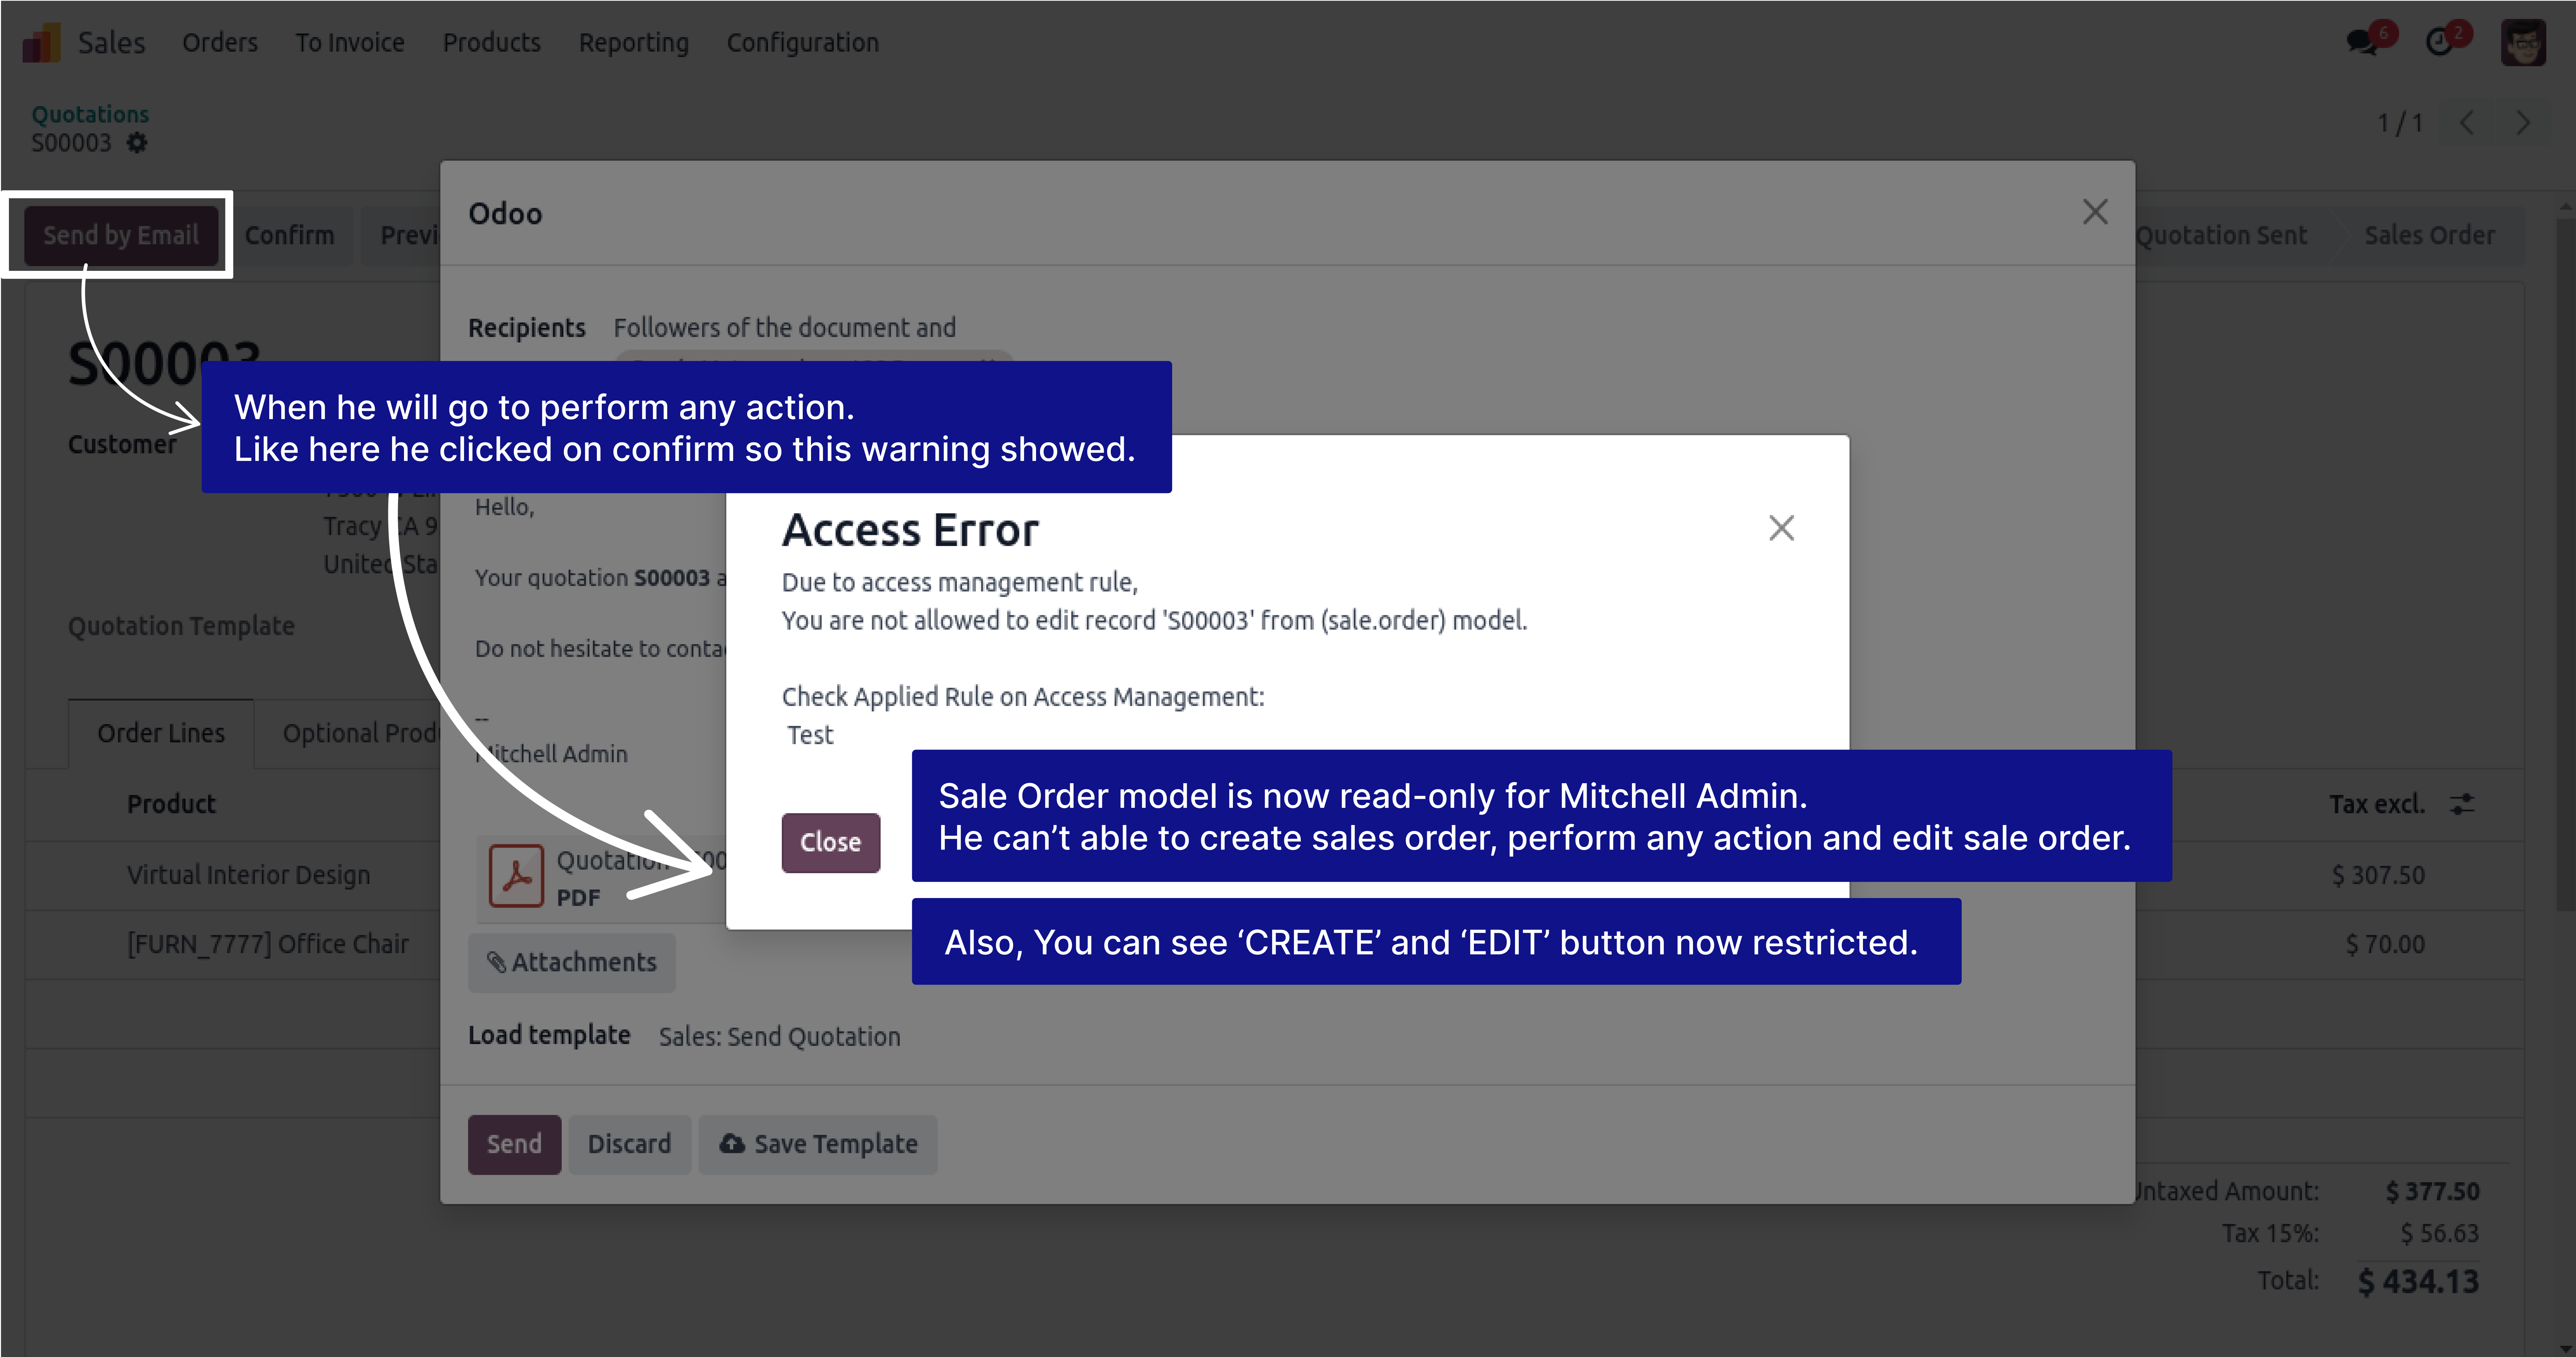Image resolution: width=2576 pixels, height=1357 pixels.
Task: Click the Product column header
Action: point(171,804)
